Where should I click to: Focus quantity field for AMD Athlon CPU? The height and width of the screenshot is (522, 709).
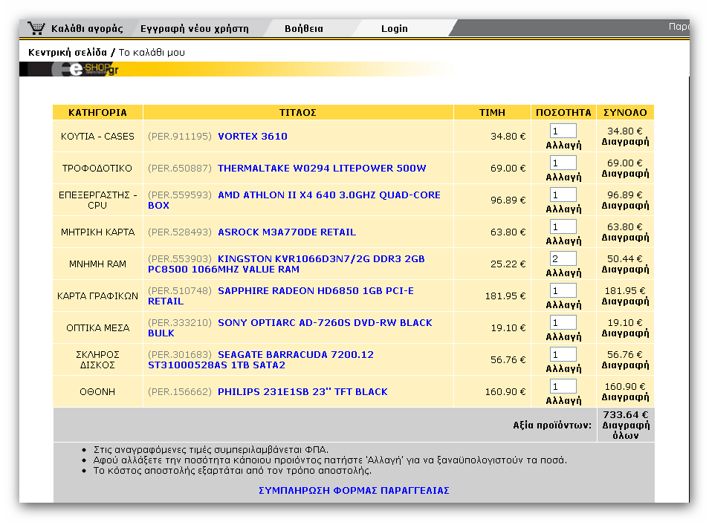tap(563, 195)
